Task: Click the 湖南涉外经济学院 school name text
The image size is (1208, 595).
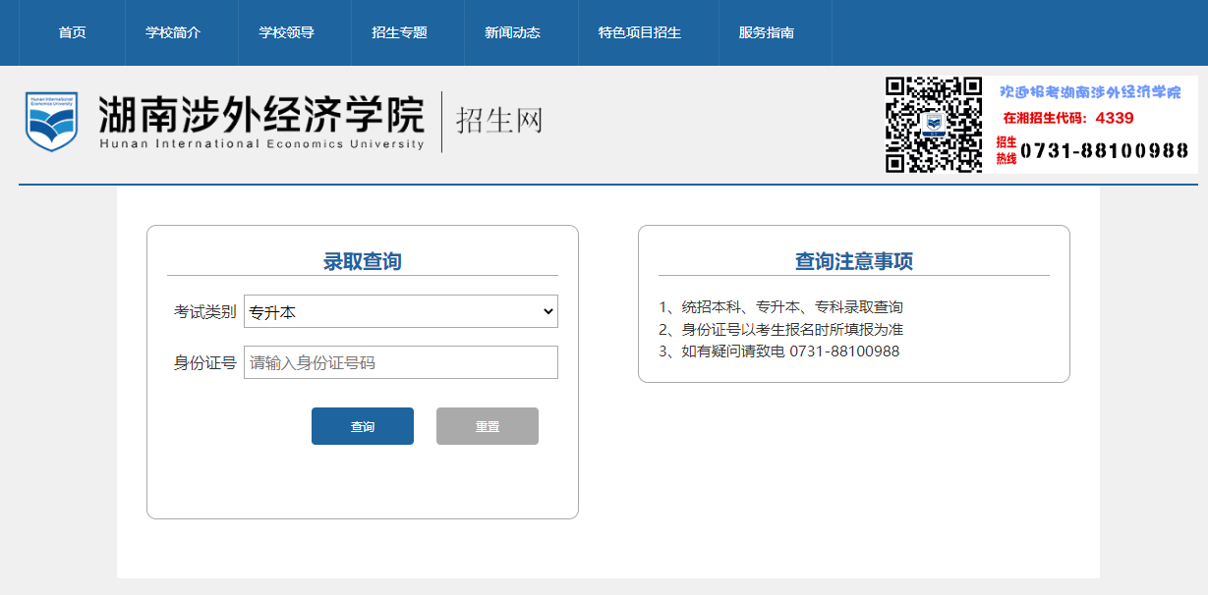Action: tap(259, 114)
